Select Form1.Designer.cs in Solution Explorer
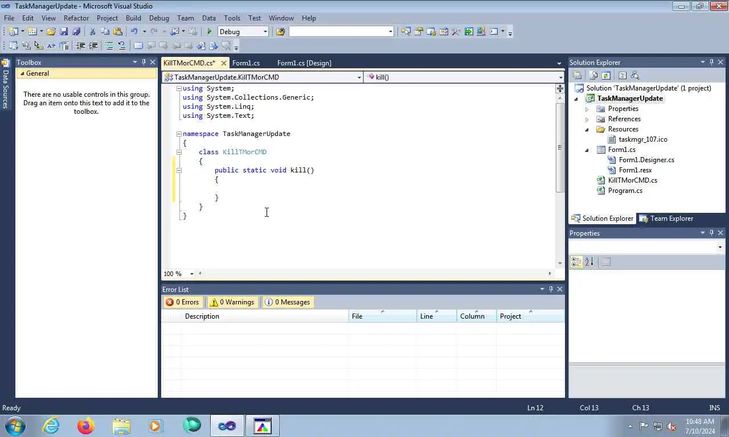Image resolution: width=729 pixels, height=437 pixels. (x=646, y=160)
